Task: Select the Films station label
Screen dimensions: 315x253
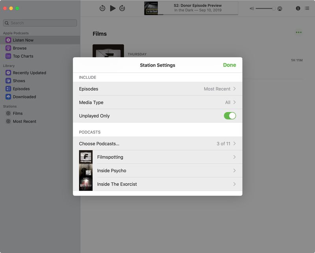Action: pyautogui.click(x=18, y=113)
